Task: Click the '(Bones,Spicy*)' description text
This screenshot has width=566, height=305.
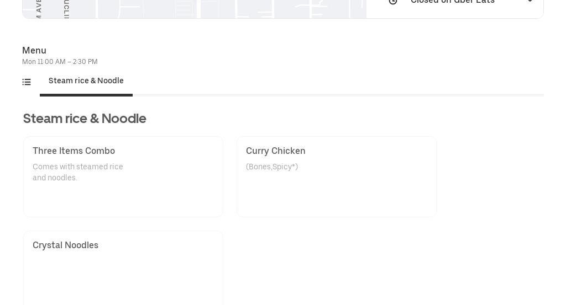Action: 272,167
